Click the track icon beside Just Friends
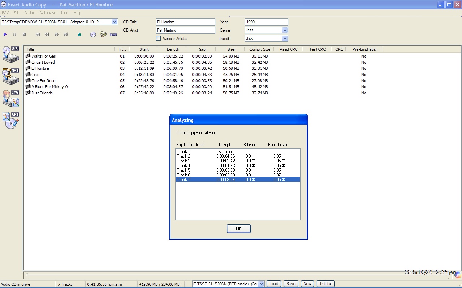Image resolution: width=462 pixels, height=288 pixels. pyautogui.click(x=28, y=93)
